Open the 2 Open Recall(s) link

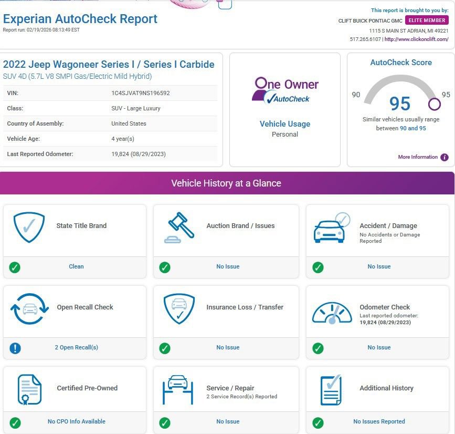point(76,347)
